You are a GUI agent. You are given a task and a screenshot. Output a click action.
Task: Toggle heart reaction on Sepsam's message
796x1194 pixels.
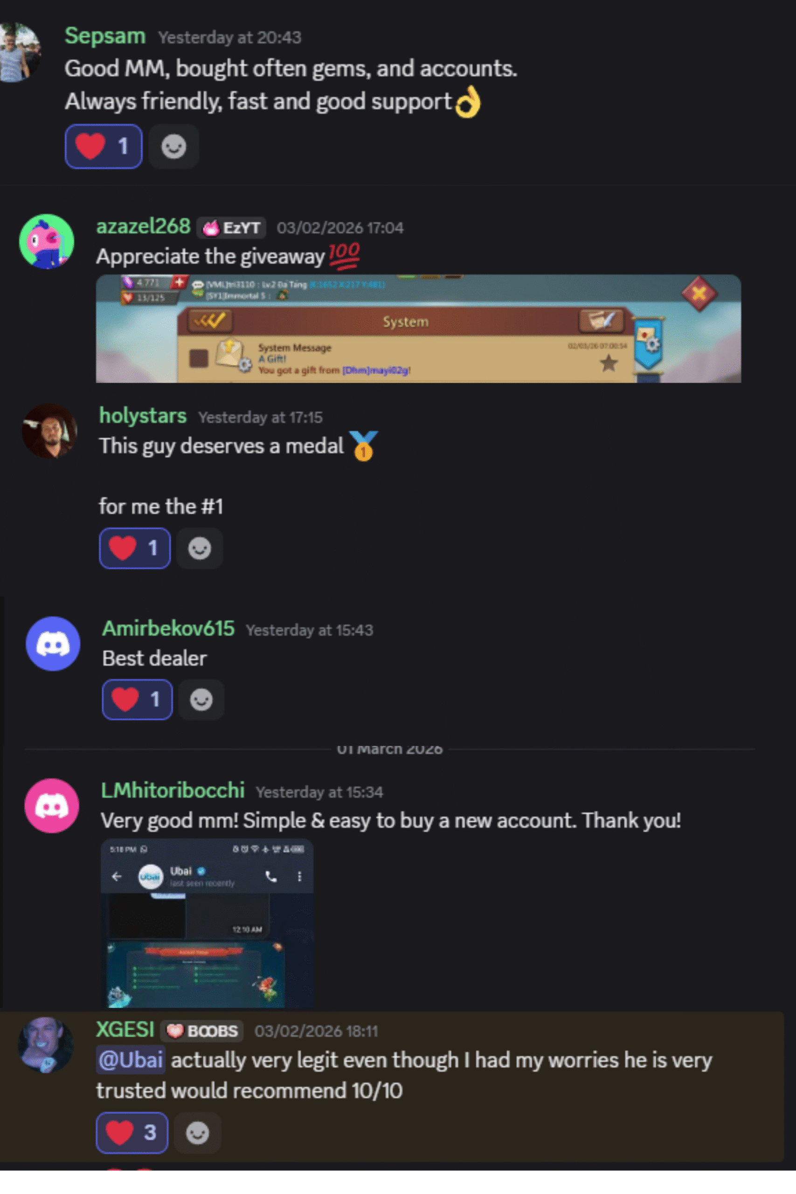104,146
